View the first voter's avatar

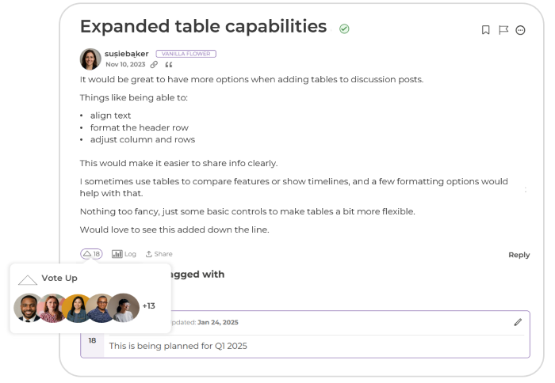(x=29, y=308)
